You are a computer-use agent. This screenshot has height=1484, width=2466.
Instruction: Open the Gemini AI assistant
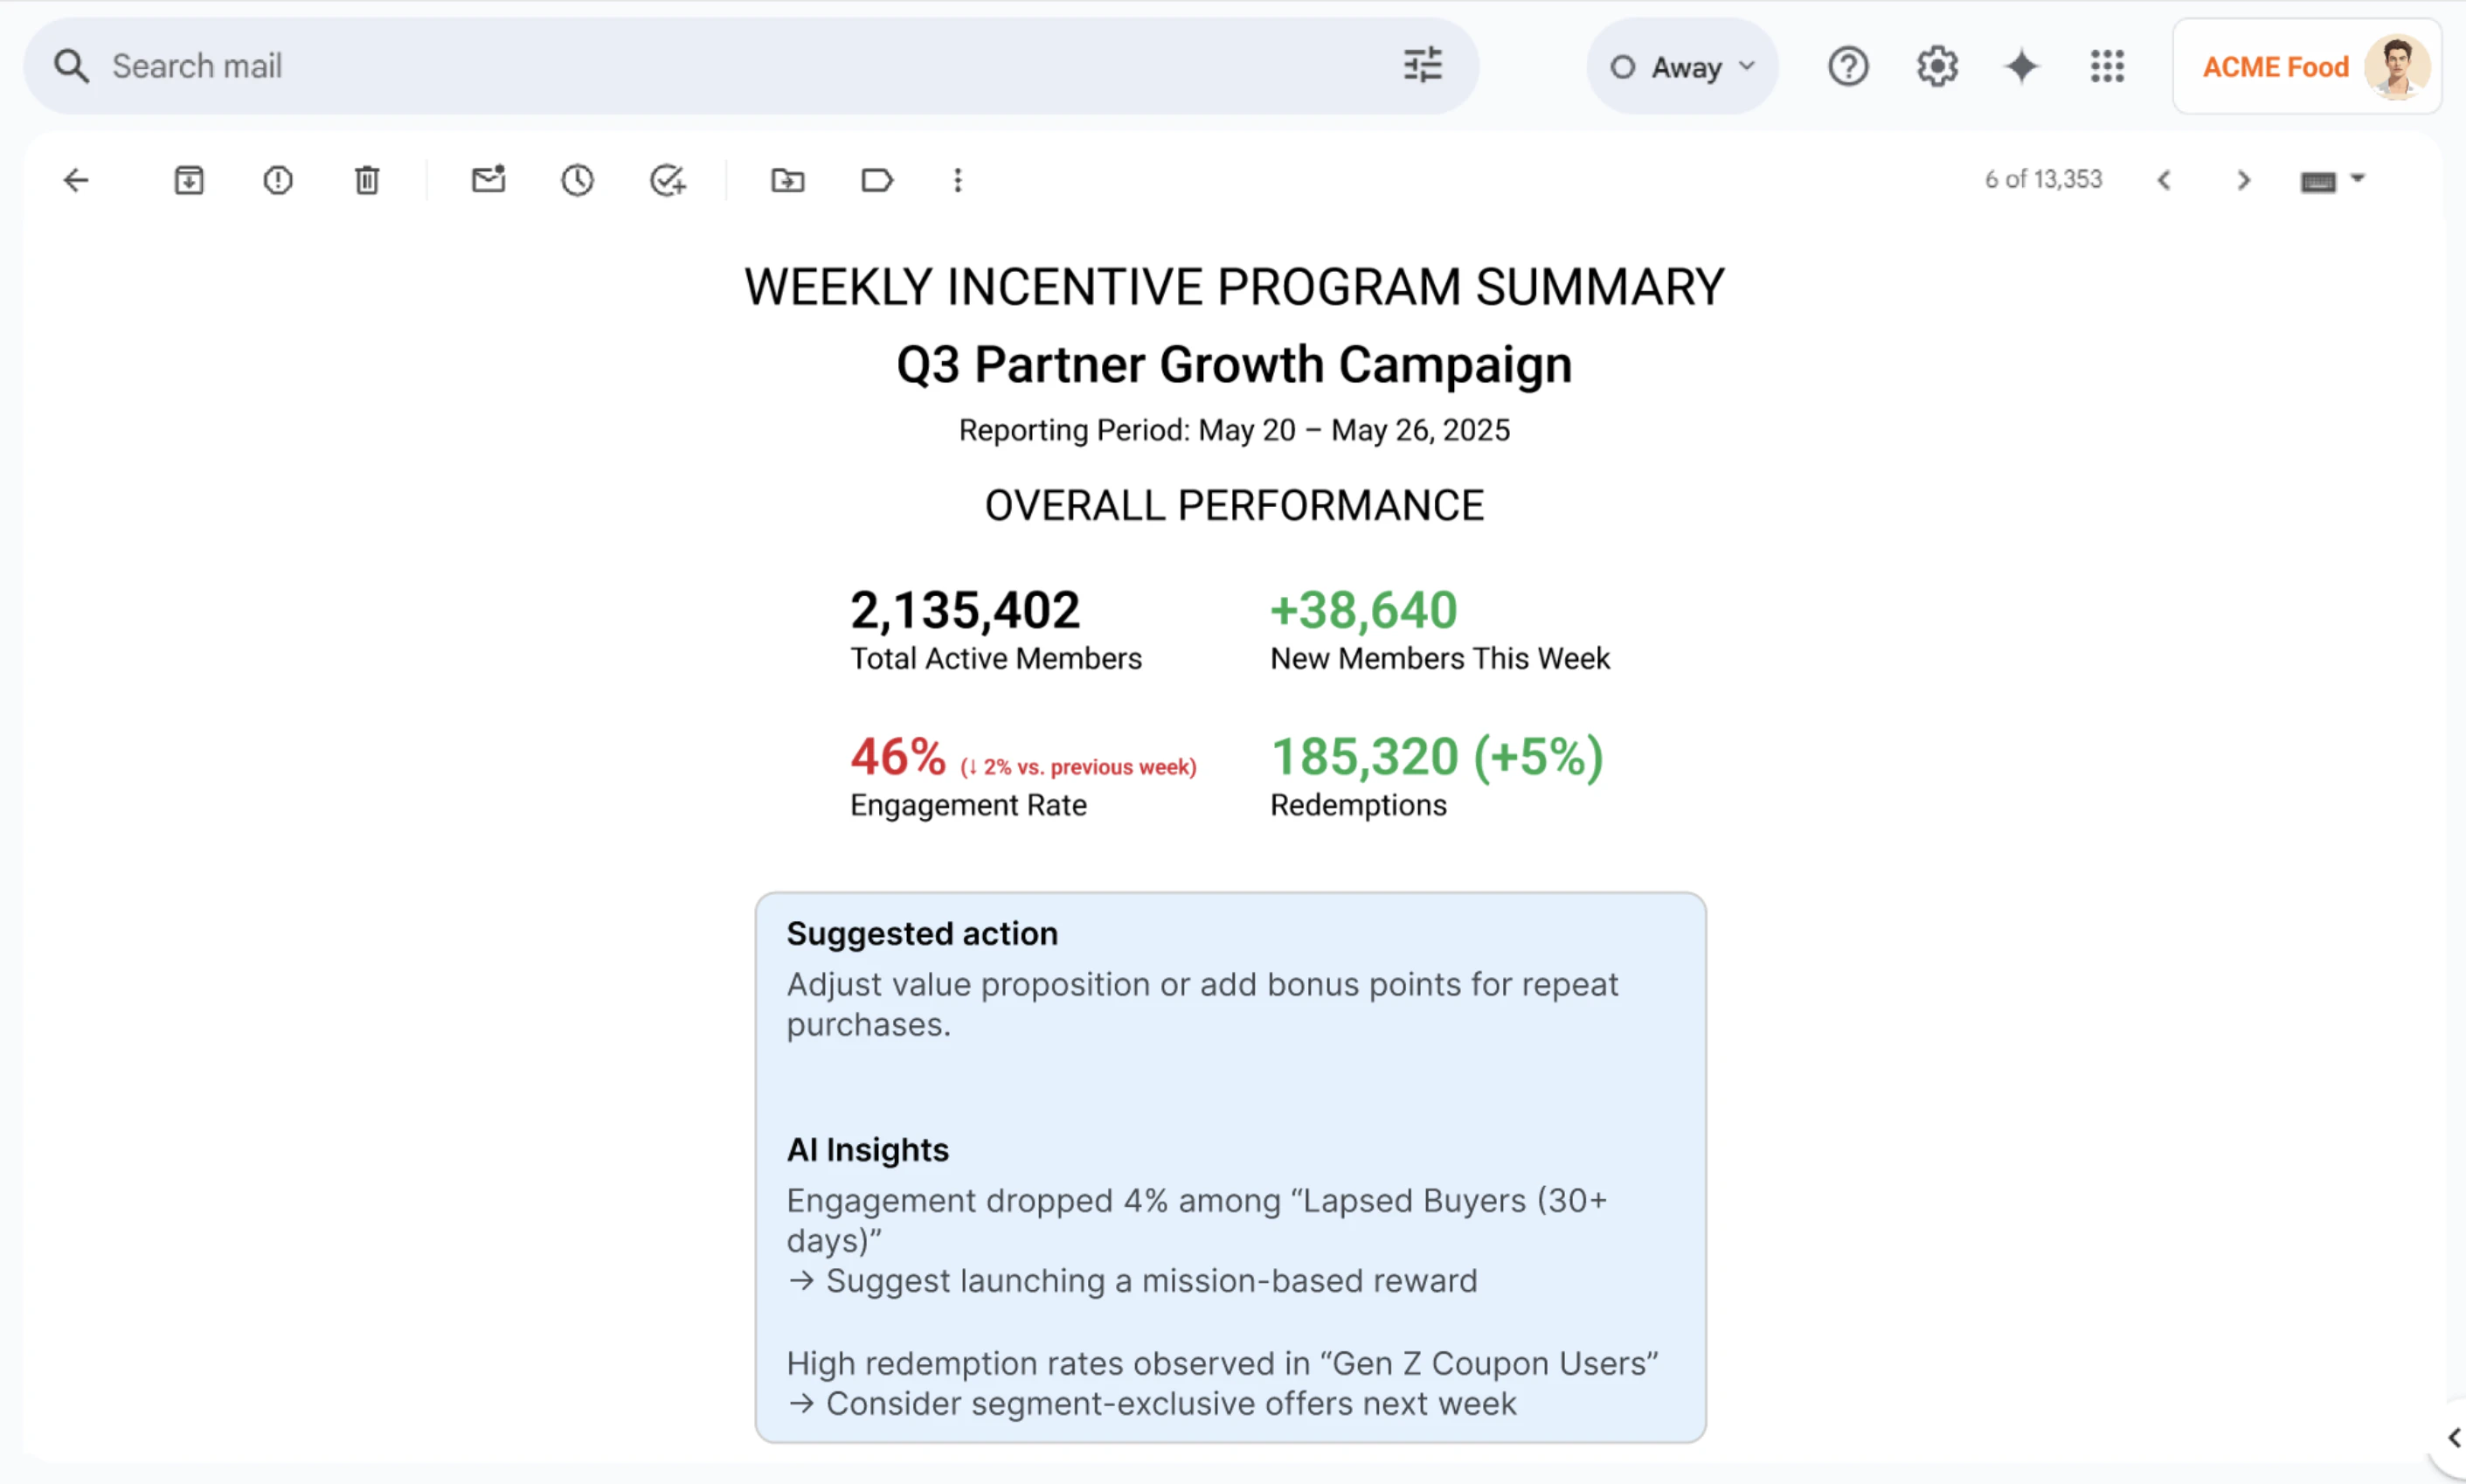coord(2020,65)
